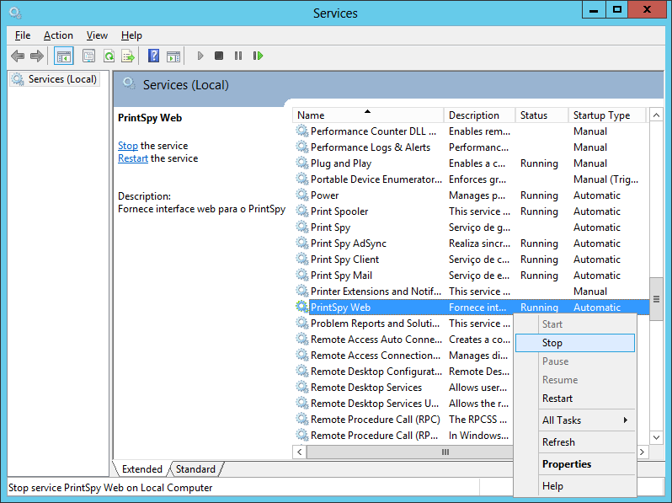Select Remote Access Auto Conne... row
672x503 pixels.
[x=403, y=340]
